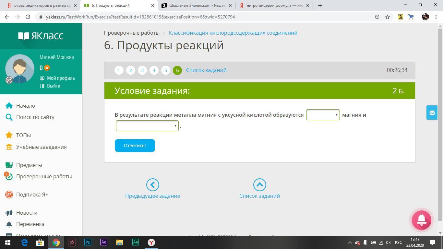Click the Матвей Мошкин user name

[57, 57]
